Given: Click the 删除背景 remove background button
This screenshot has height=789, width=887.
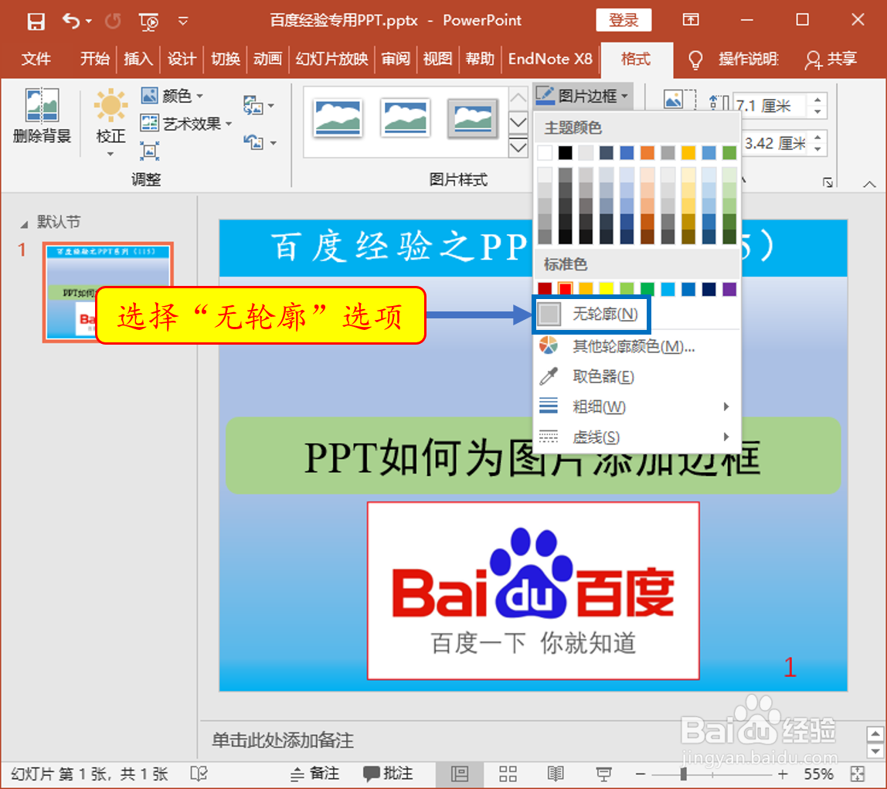Looking at the screenshot, I should (x=42, y=117).
